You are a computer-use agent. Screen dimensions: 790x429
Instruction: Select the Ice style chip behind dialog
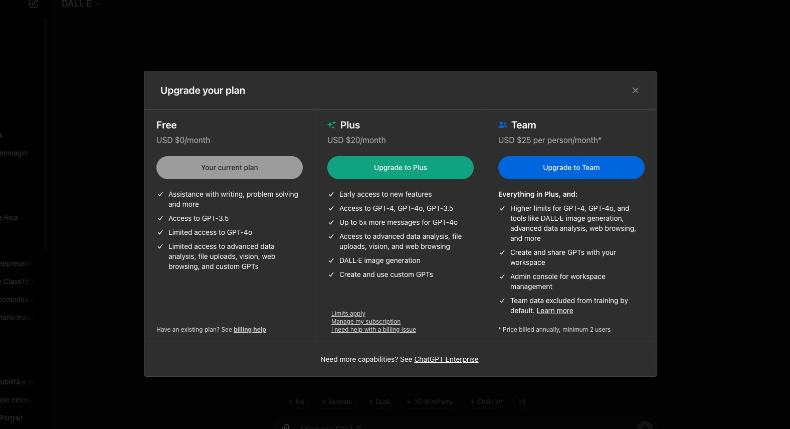[x=296, y=402]
